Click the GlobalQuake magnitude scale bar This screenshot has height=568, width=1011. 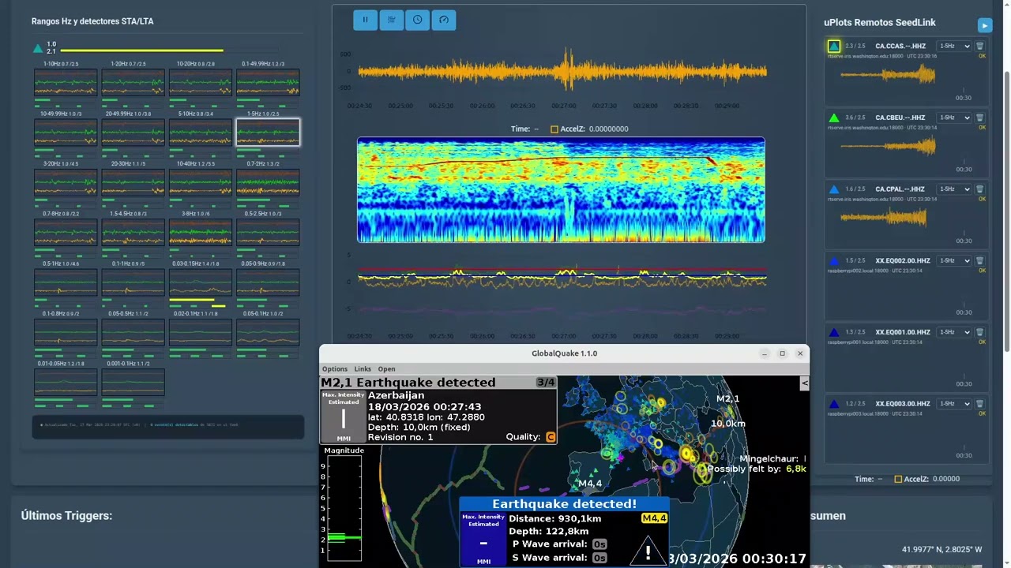coord(344,508)
